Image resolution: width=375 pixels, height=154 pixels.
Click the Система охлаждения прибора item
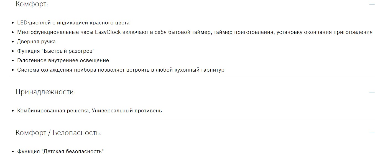coord(121,70)
